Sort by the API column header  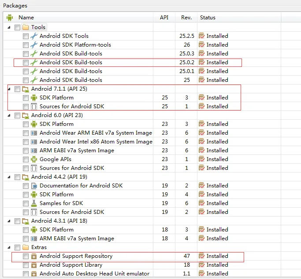point(164,18)
